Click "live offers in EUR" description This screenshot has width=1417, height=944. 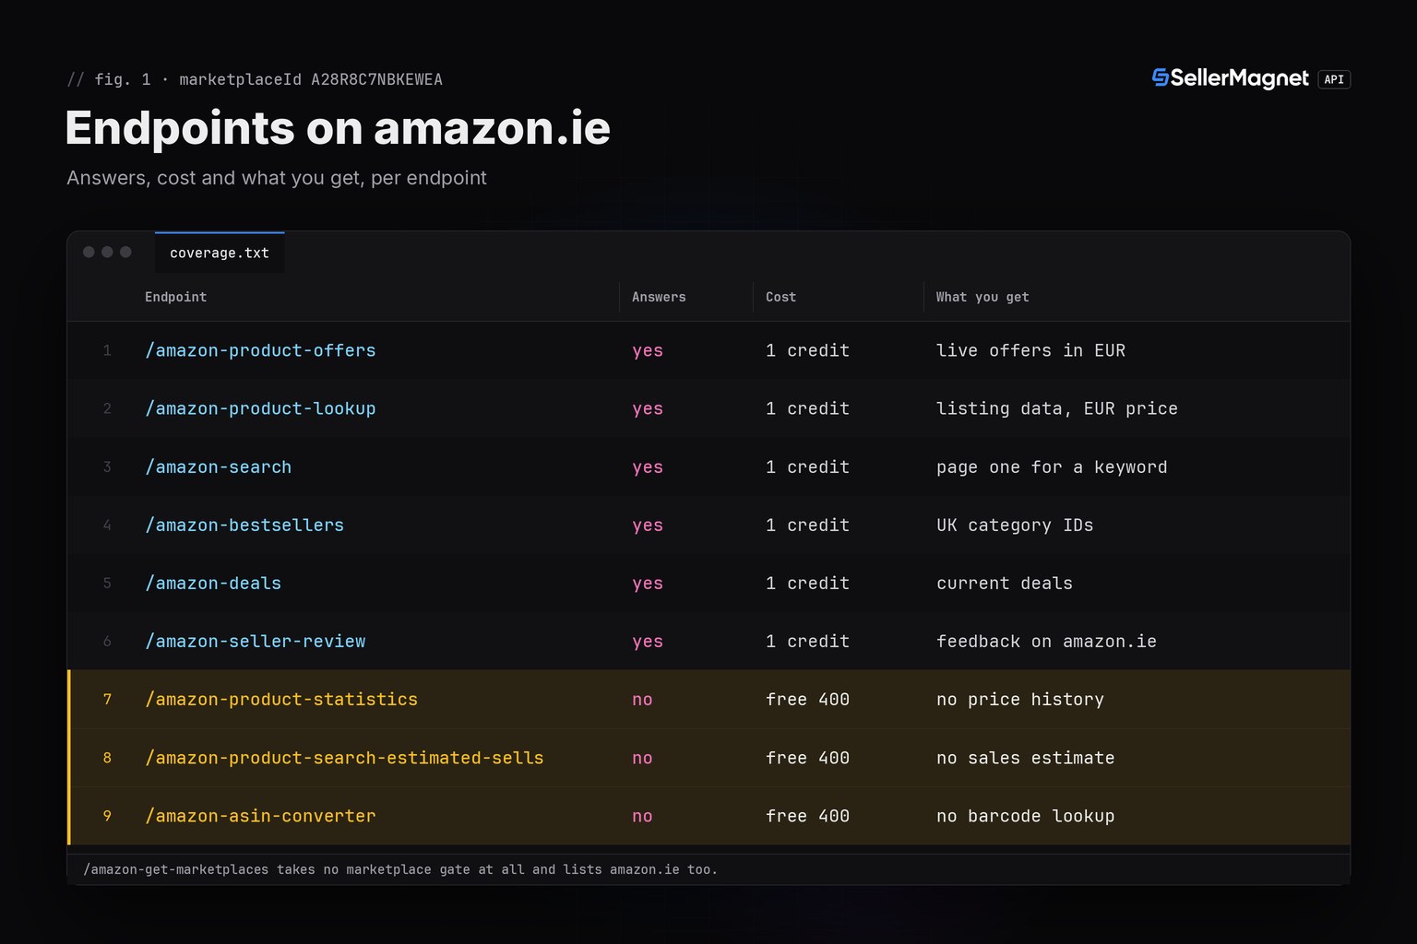pyautogui.click(x=1030, y=350)
